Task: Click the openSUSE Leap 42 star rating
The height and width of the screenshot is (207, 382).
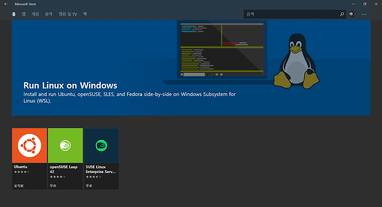Action: (x=58, y=177)
